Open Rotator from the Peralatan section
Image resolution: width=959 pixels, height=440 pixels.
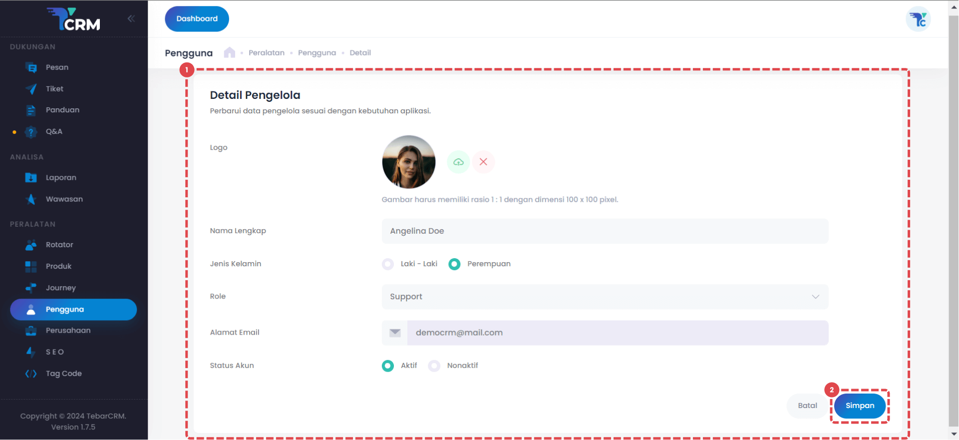[x=59, y=245]
